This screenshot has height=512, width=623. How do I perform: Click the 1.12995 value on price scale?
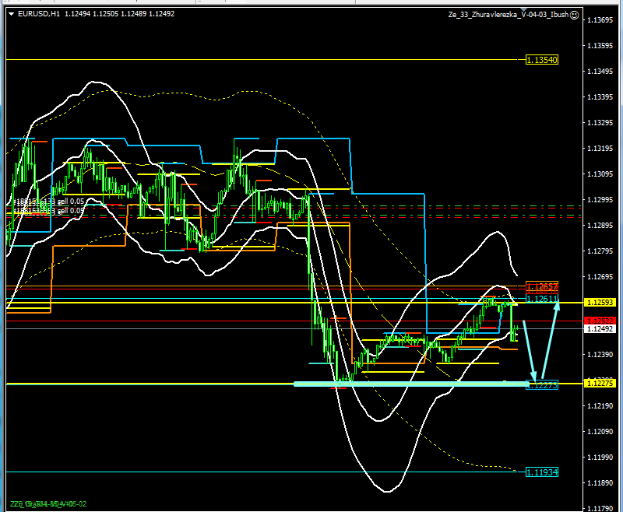600,200
